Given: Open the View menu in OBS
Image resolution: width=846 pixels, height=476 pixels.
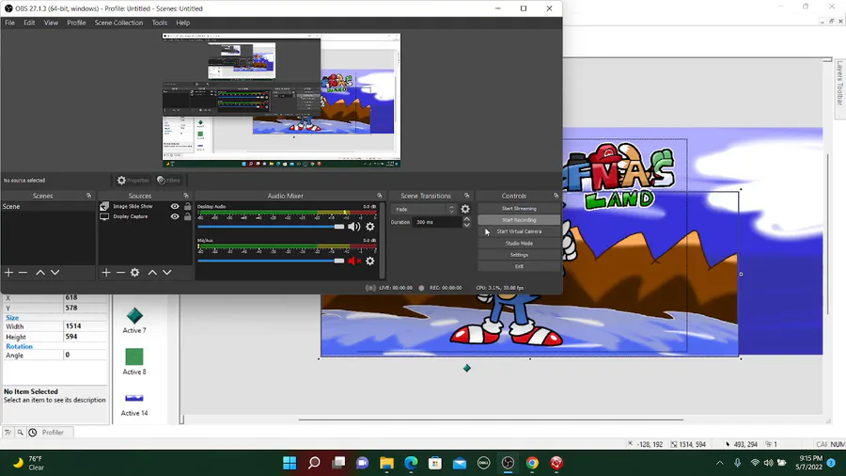Looking at the screenshot, I should click(x=52, y=23).
